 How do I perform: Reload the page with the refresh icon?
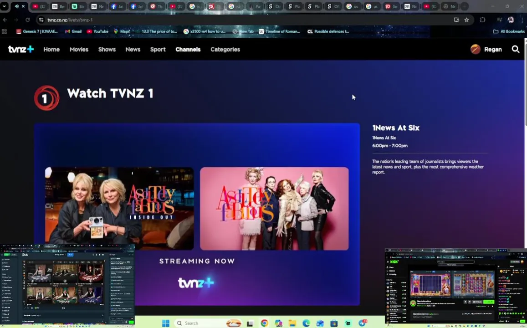pyautogui.click(x=28, y=20)
